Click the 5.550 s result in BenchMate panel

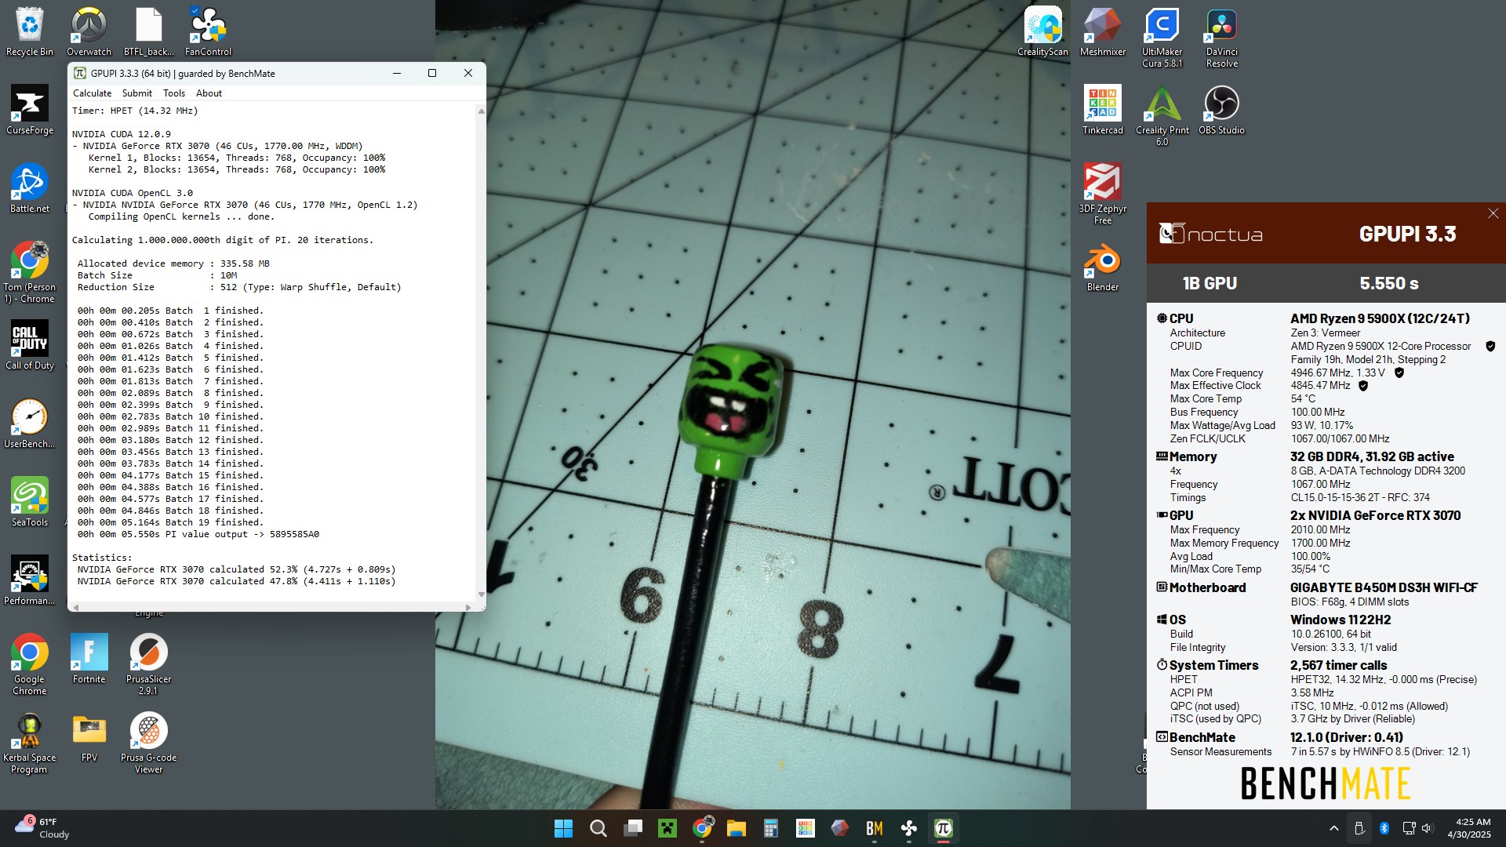tap(1388, 283)
